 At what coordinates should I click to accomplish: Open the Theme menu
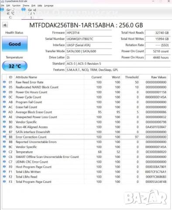[26, 6]
